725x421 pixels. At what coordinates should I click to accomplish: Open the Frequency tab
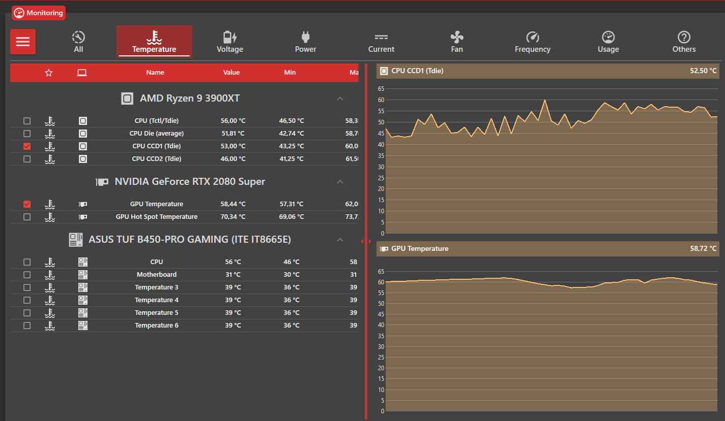[533, 42]
